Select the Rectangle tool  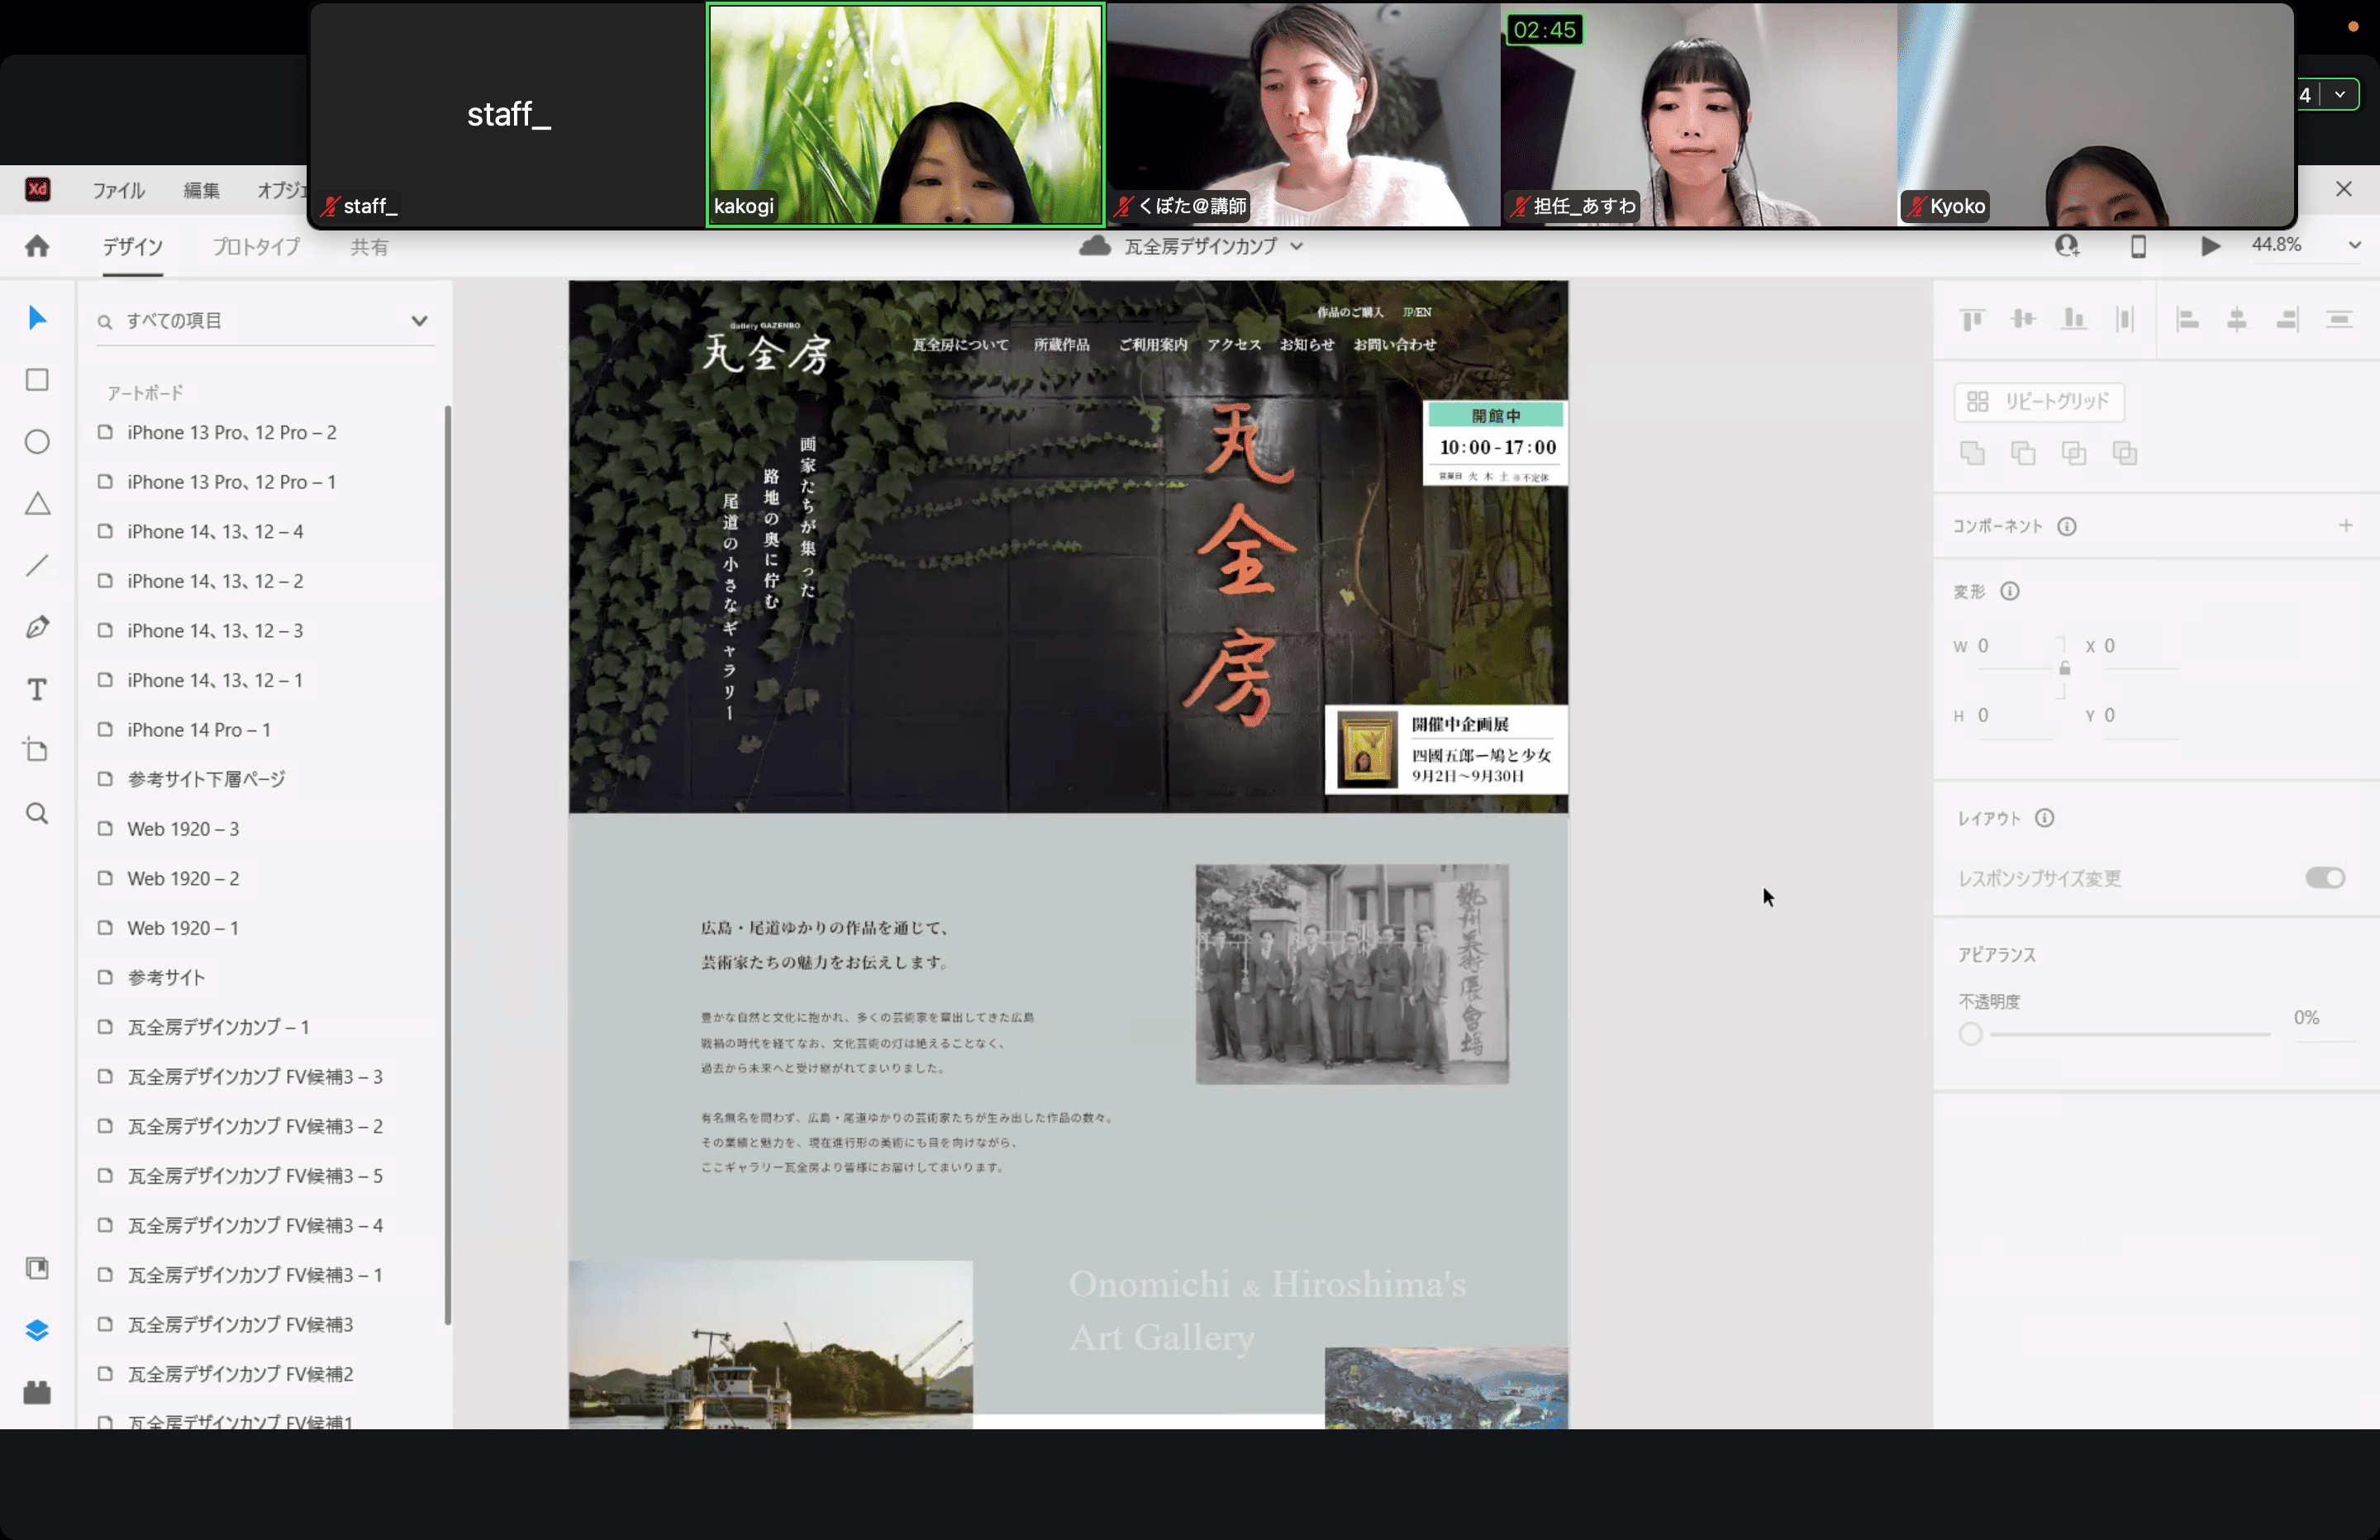(x=37, y=380)
